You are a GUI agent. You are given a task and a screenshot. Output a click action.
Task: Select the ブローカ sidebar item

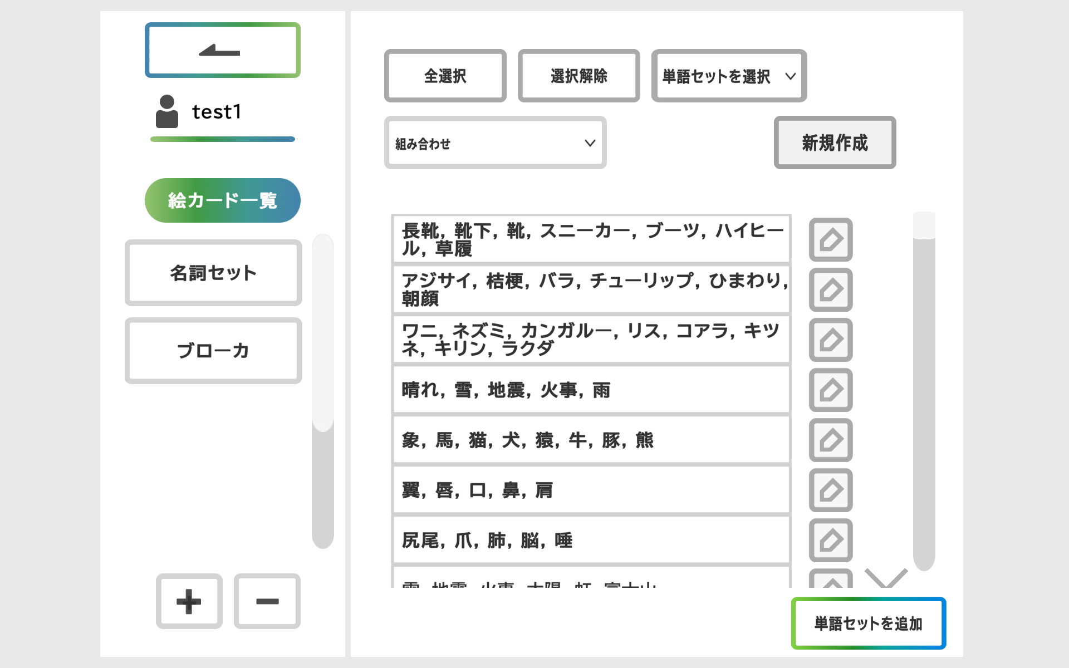(x=213, y=351)
